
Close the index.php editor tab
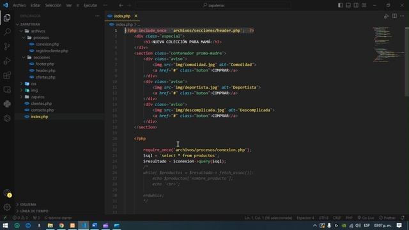[x=136, y=16]
